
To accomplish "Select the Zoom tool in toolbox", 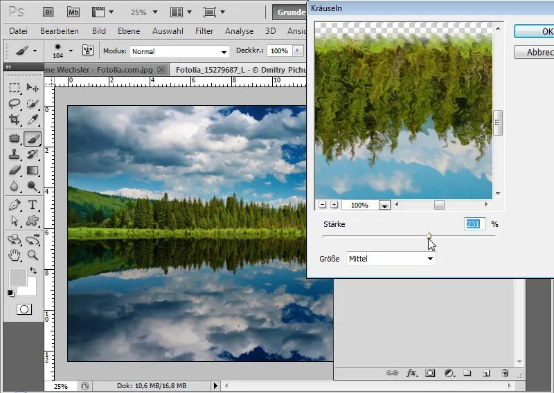I will 33,255.
